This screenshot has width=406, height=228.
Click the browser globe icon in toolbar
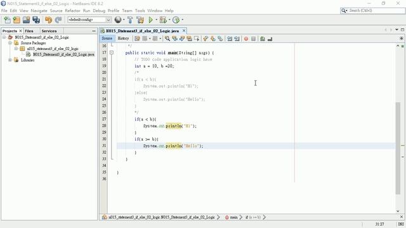click(x=118, y=20)
